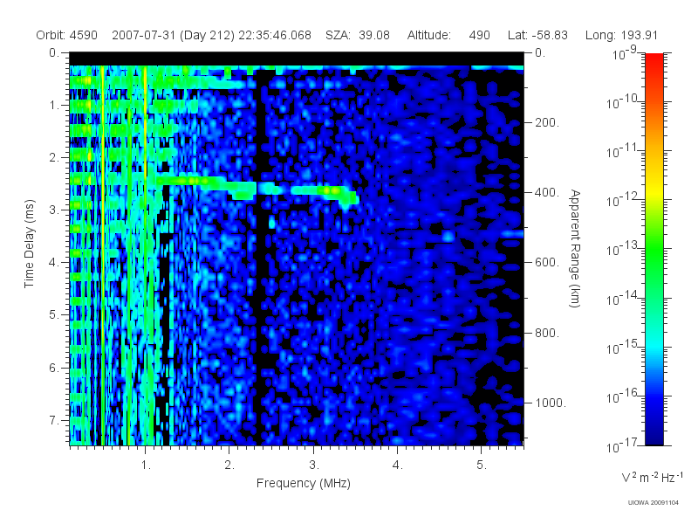The height and width of the screenshot is (524, 698).
Task: Click the UIOWA 20091104 credit text
Action: tap(653, 503)
